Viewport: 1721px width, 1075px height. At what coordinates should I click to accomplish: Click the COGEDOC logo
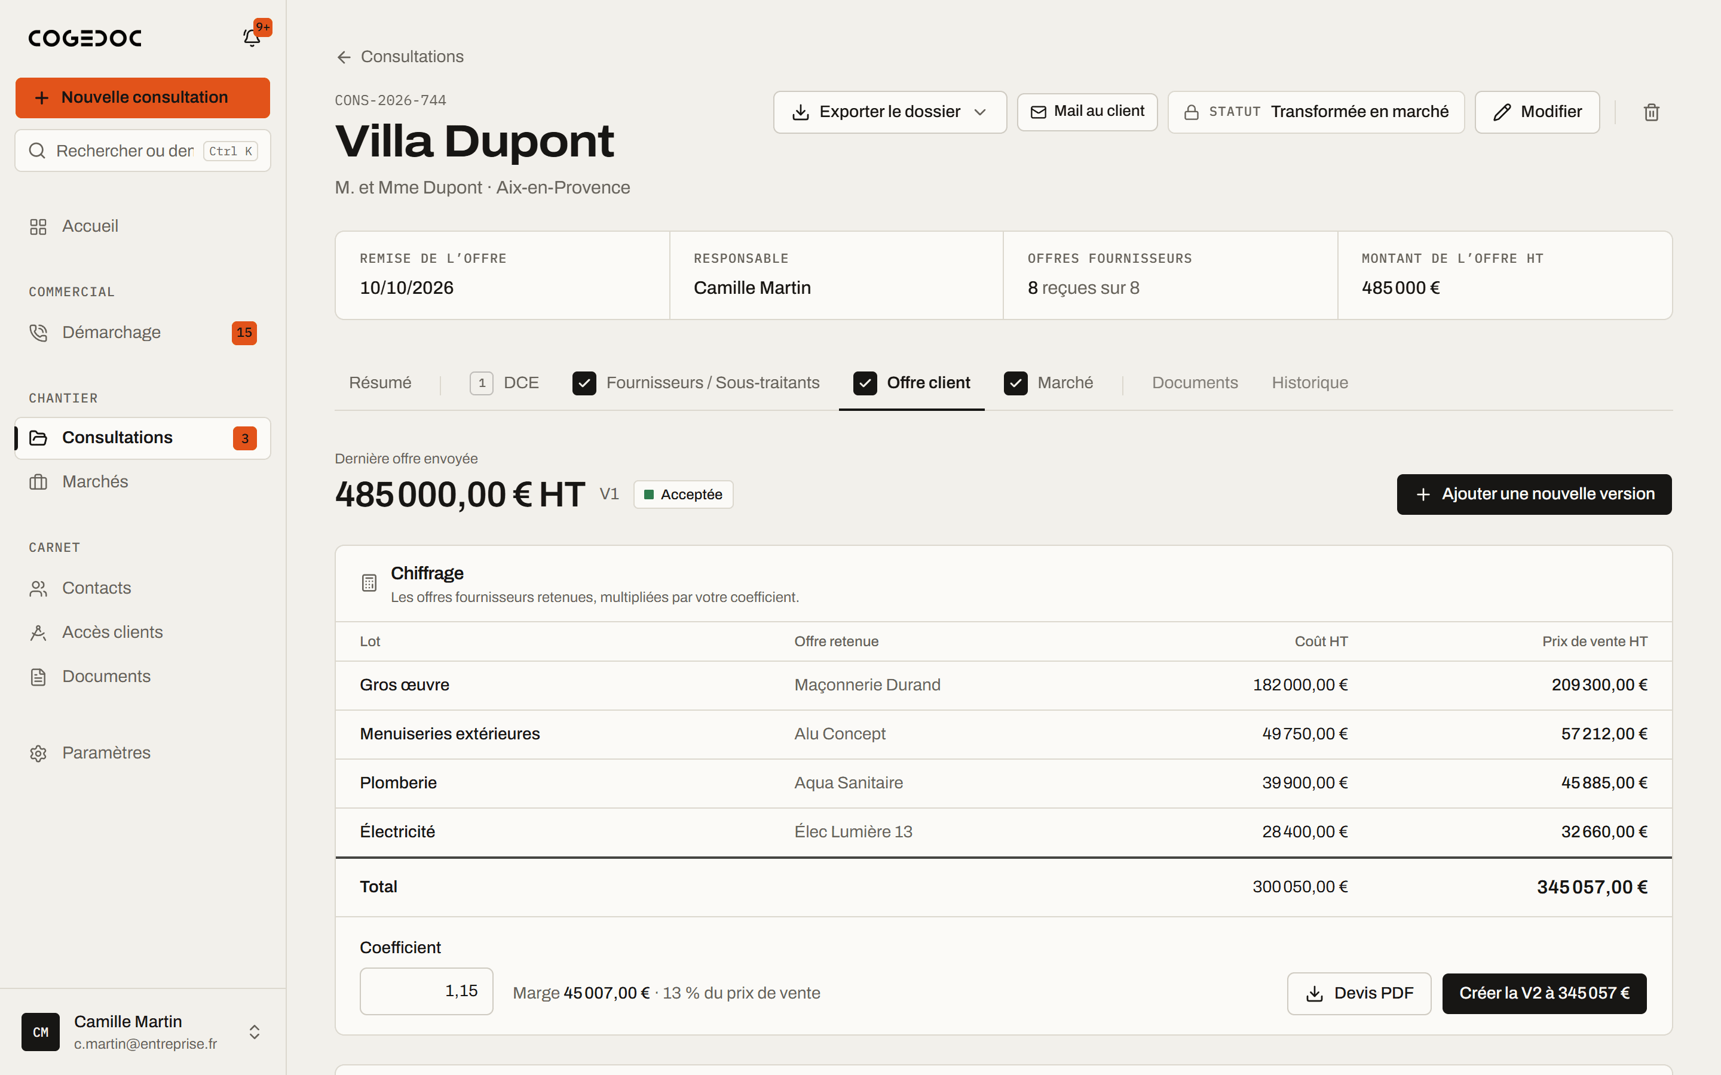point(85,38)
